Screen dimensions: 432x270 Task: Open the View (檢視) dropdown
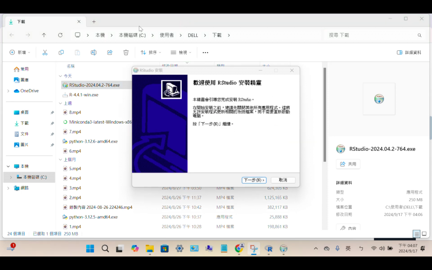point(181,52)
